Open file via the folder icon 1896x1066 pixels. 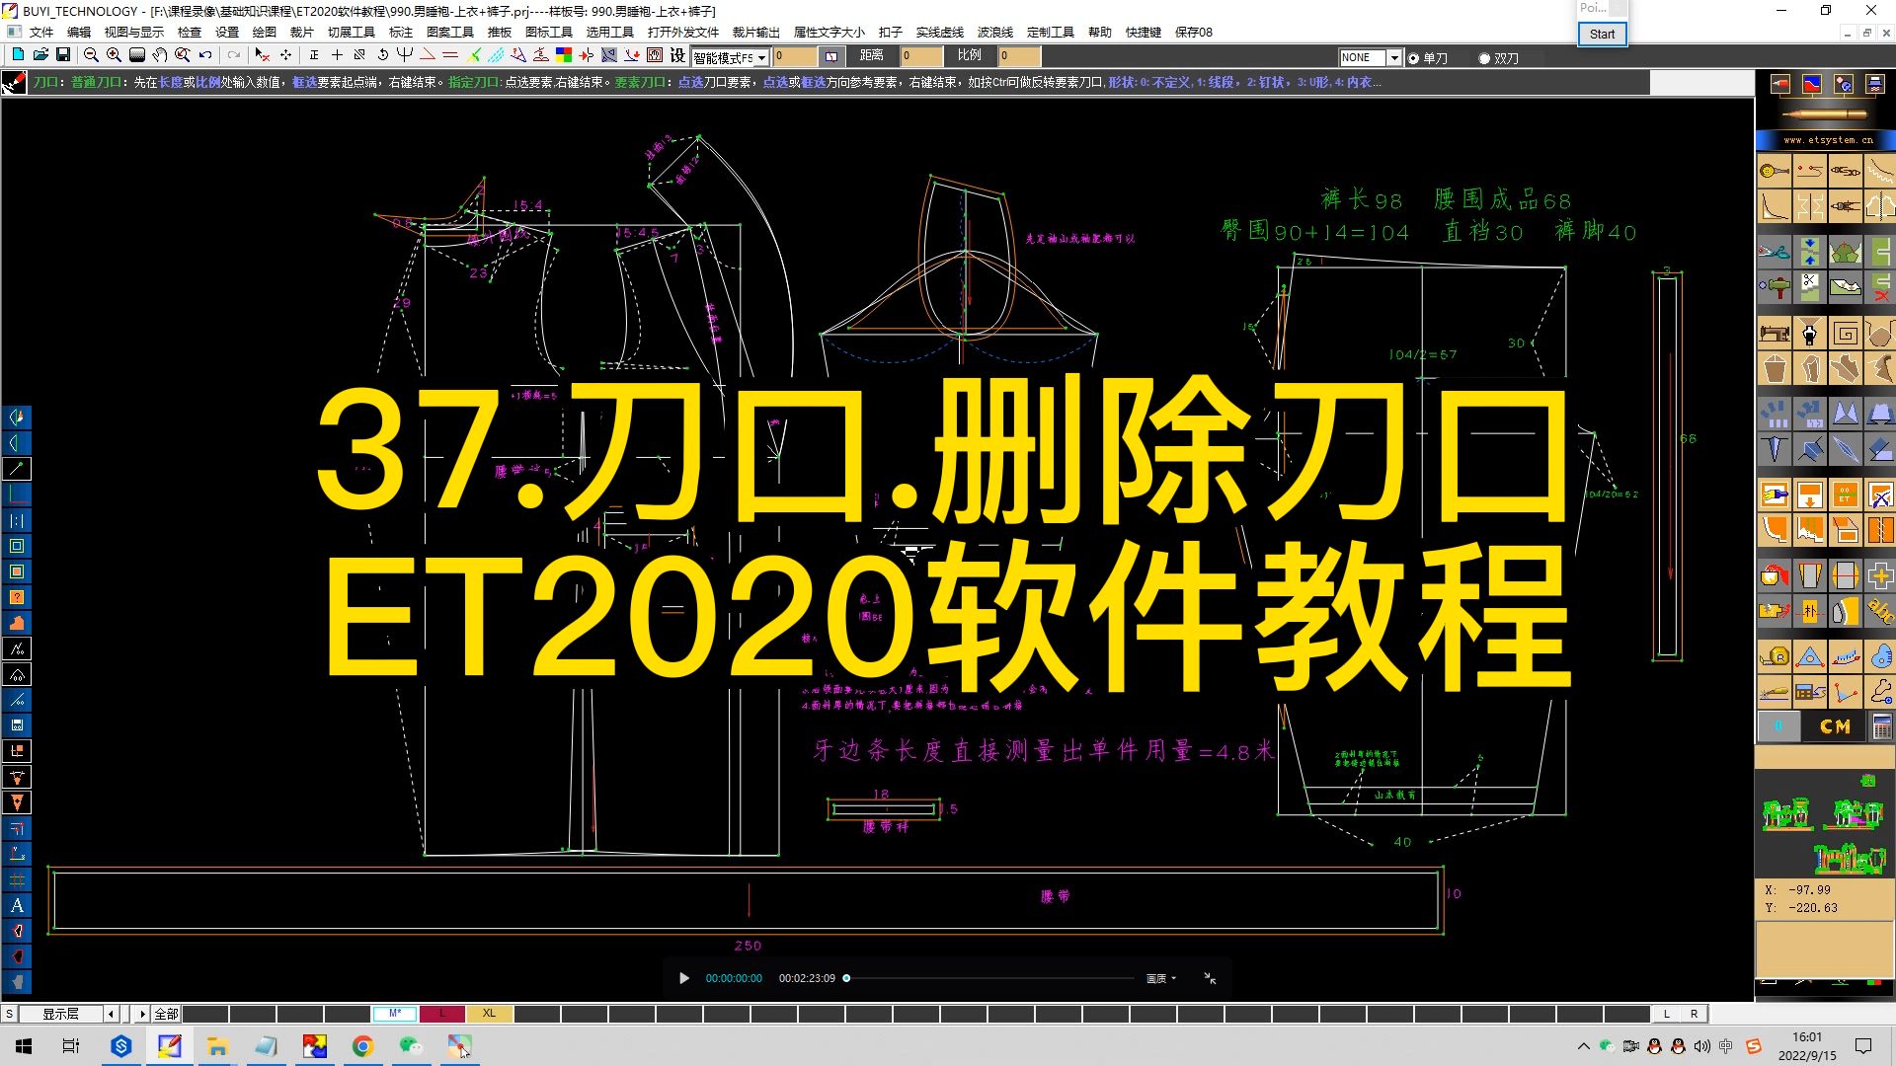click(x=40, y=55)
